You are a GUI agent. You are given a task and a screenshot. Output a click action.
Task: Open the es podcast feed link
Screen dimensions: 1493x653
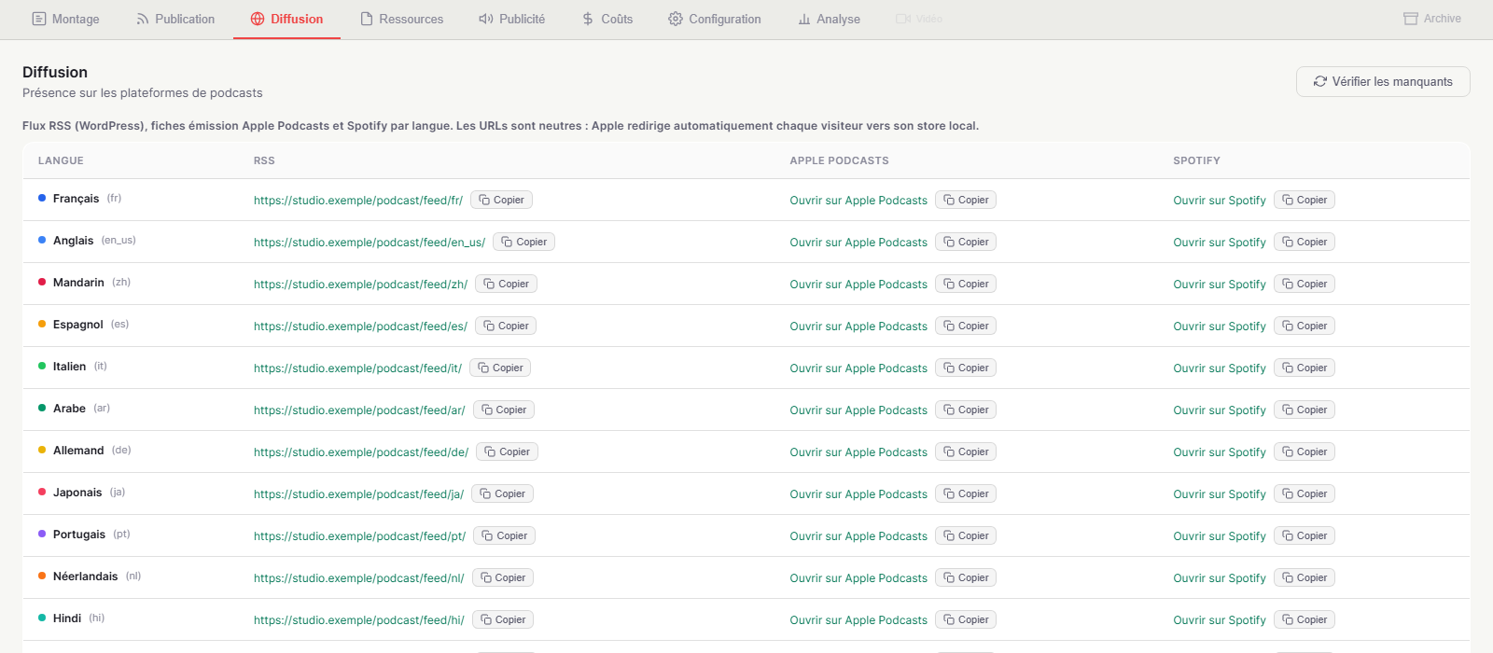pyautogui.click(x=360, y=326)
